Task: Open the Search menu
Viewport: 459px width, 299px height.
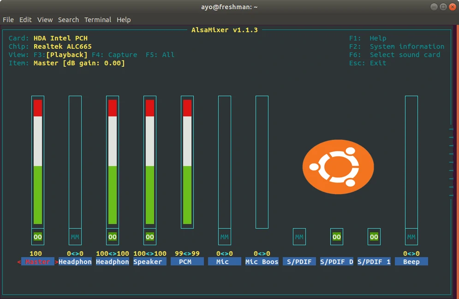Action: pyautogui.click(x=68, y=20)
